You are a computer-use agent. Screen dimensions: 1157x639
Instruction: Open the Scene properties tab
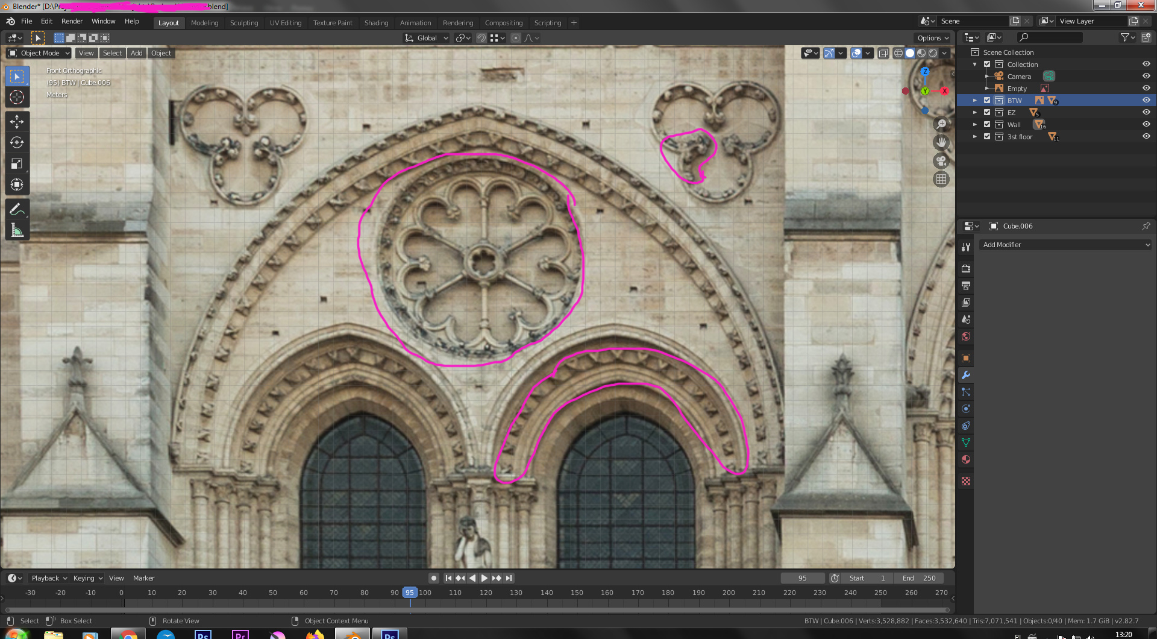coord(966,319)
